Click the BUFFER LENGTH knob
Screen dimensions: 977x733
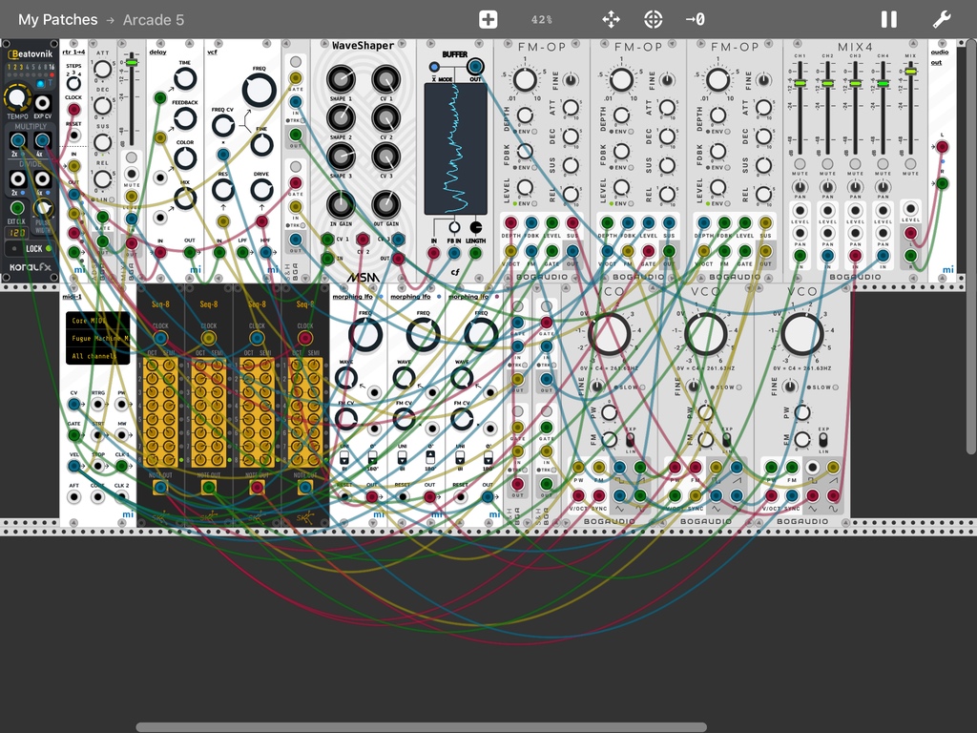[476, 227]
